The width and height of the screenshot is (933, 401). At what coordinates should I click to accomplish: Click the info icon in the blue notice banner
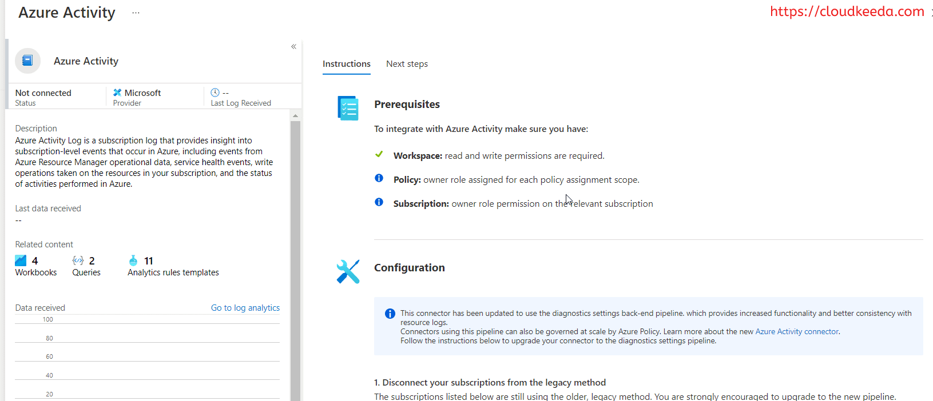coord(390,314)
